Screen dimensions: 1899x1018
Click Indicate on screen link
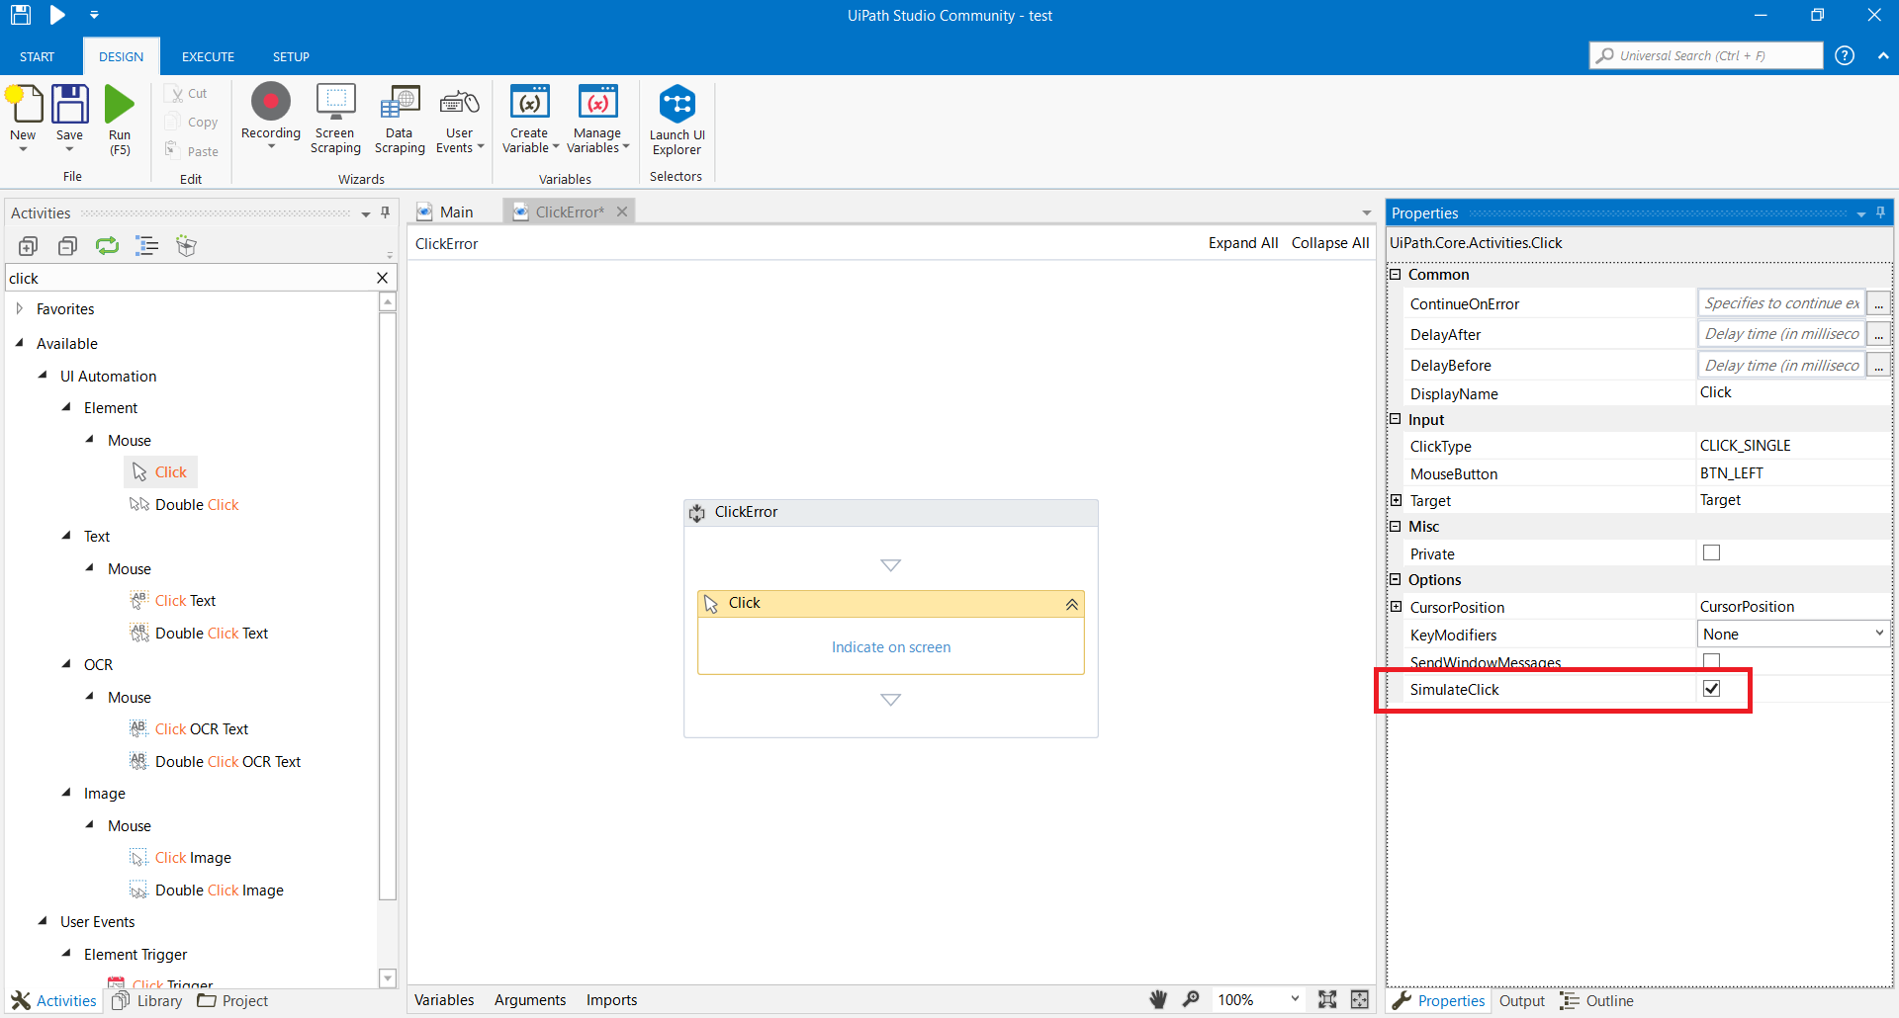891,647
